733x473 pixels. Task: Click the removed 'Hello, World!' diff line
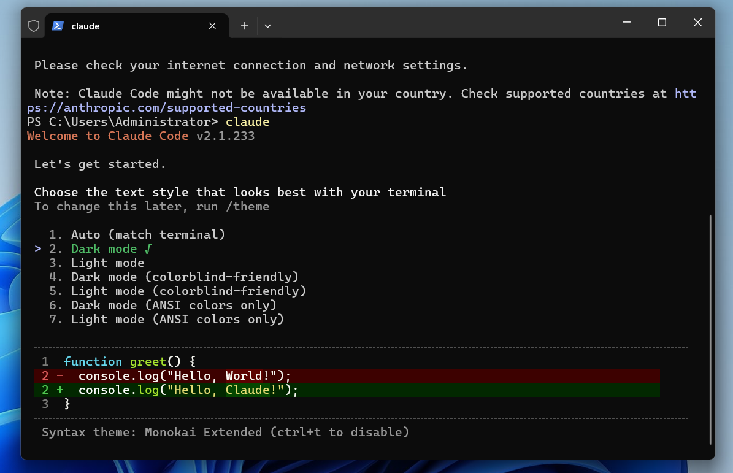point(347,376)
